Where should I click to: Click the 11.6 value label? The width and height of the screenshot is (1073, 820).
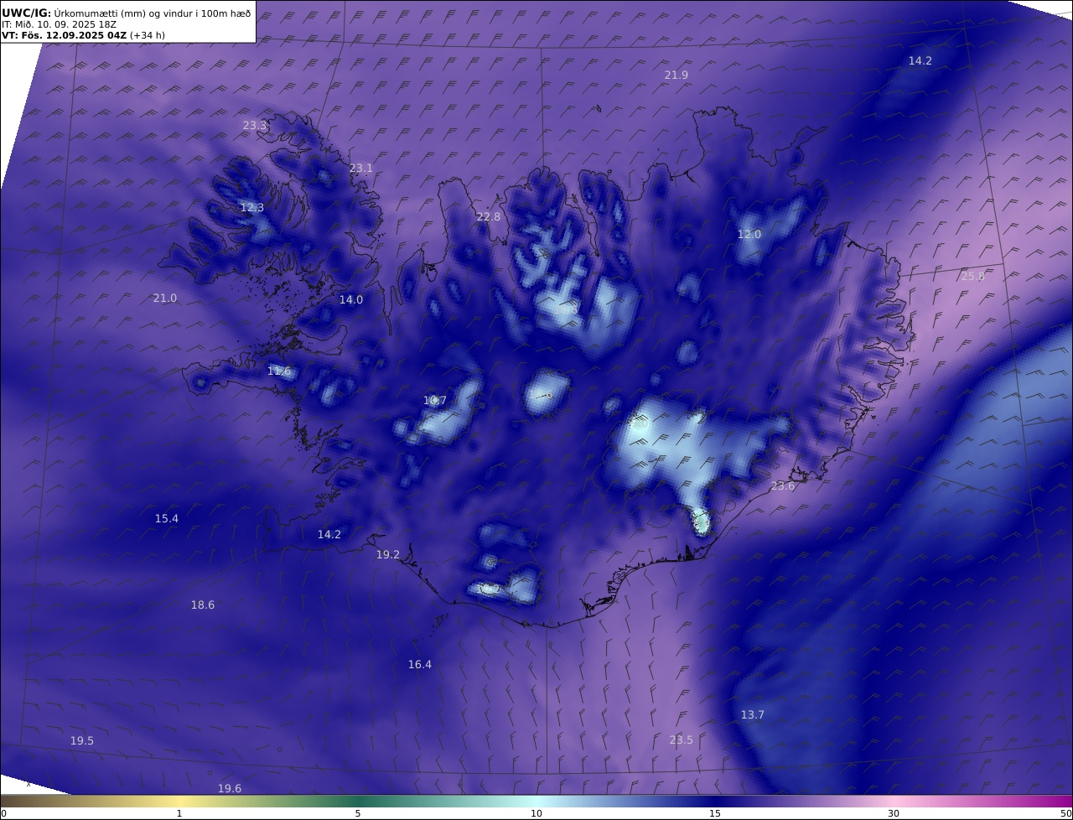pos(279,371)
